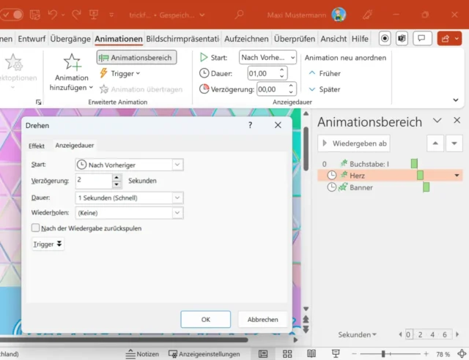Click the Trigger lightning bolt icon in ribbon
Viewport: 469px width, 360px height.
(x=103, y=73)
